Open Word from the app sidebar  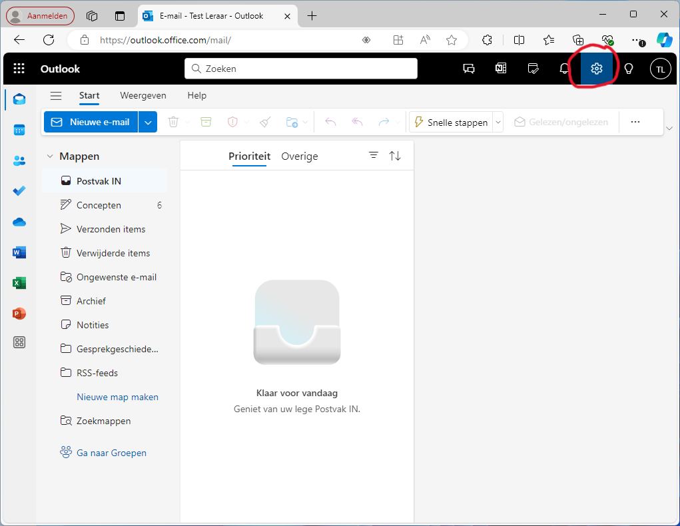click(x=19, y=252)
